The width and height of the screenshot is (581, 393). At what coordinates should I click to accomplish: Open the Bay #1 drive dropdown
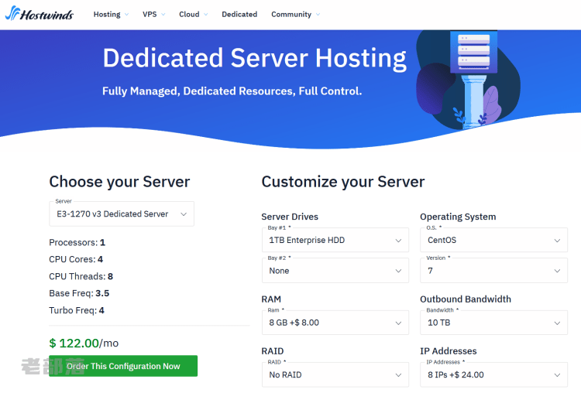[x=335, y=240]
